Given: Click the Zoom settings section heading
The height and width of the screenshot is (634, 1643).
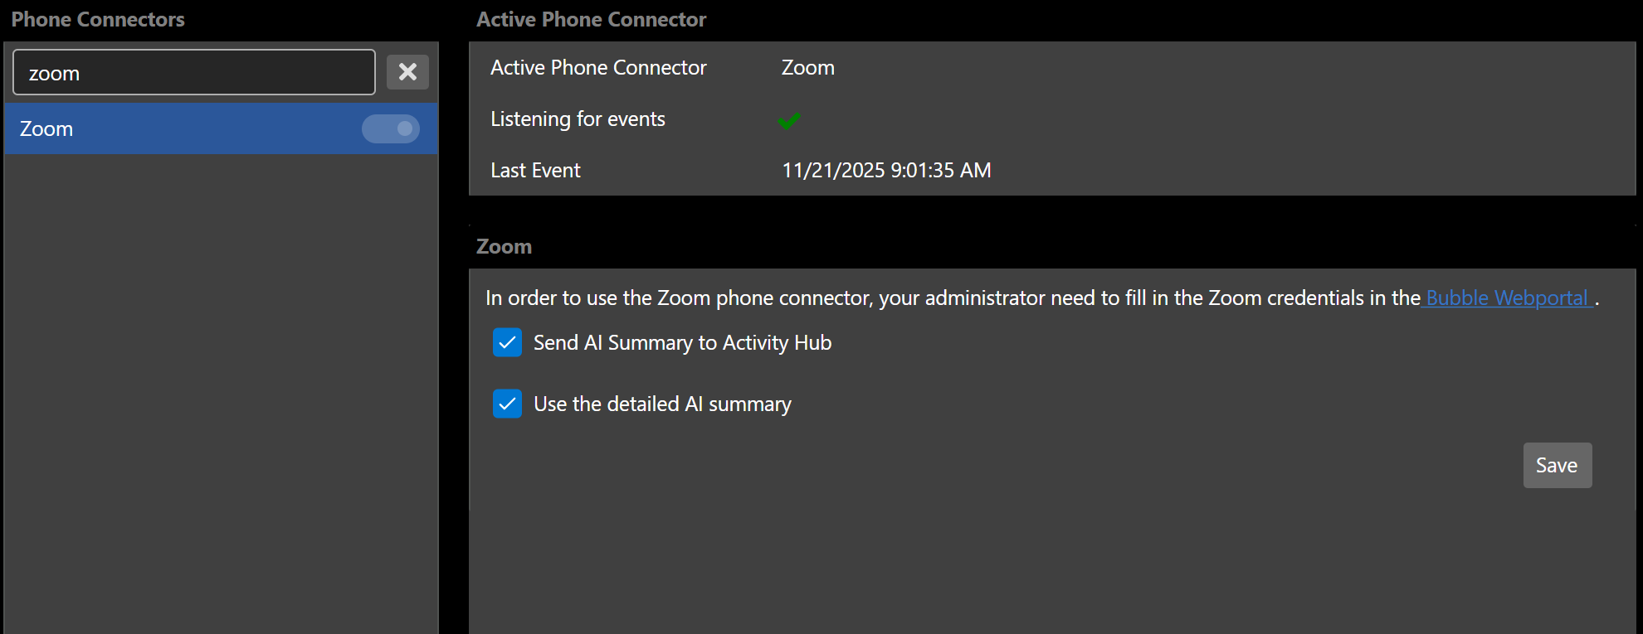Looking at the screenshot, I should pos(504,246).
